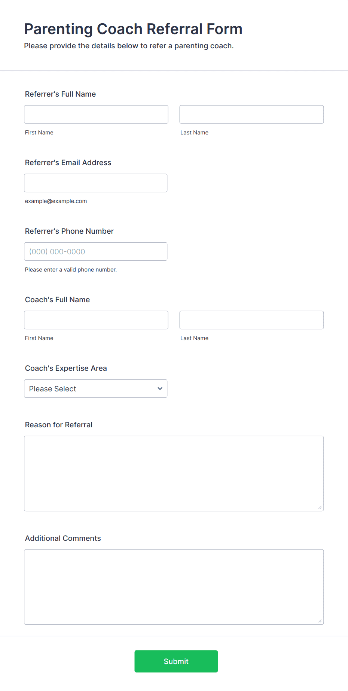The height and width of the screenshot is (691, 348).
Task: Click the "Coach's Full Name" label
Action: (x=57, y=300)
